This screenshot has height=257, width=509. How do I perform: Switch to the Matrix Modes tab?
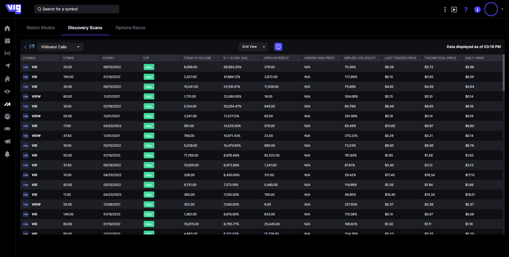click(41, 28)
